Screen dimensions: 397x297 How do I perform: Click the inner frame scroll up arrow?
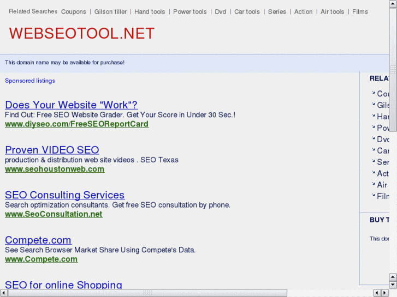coord(393,277)
